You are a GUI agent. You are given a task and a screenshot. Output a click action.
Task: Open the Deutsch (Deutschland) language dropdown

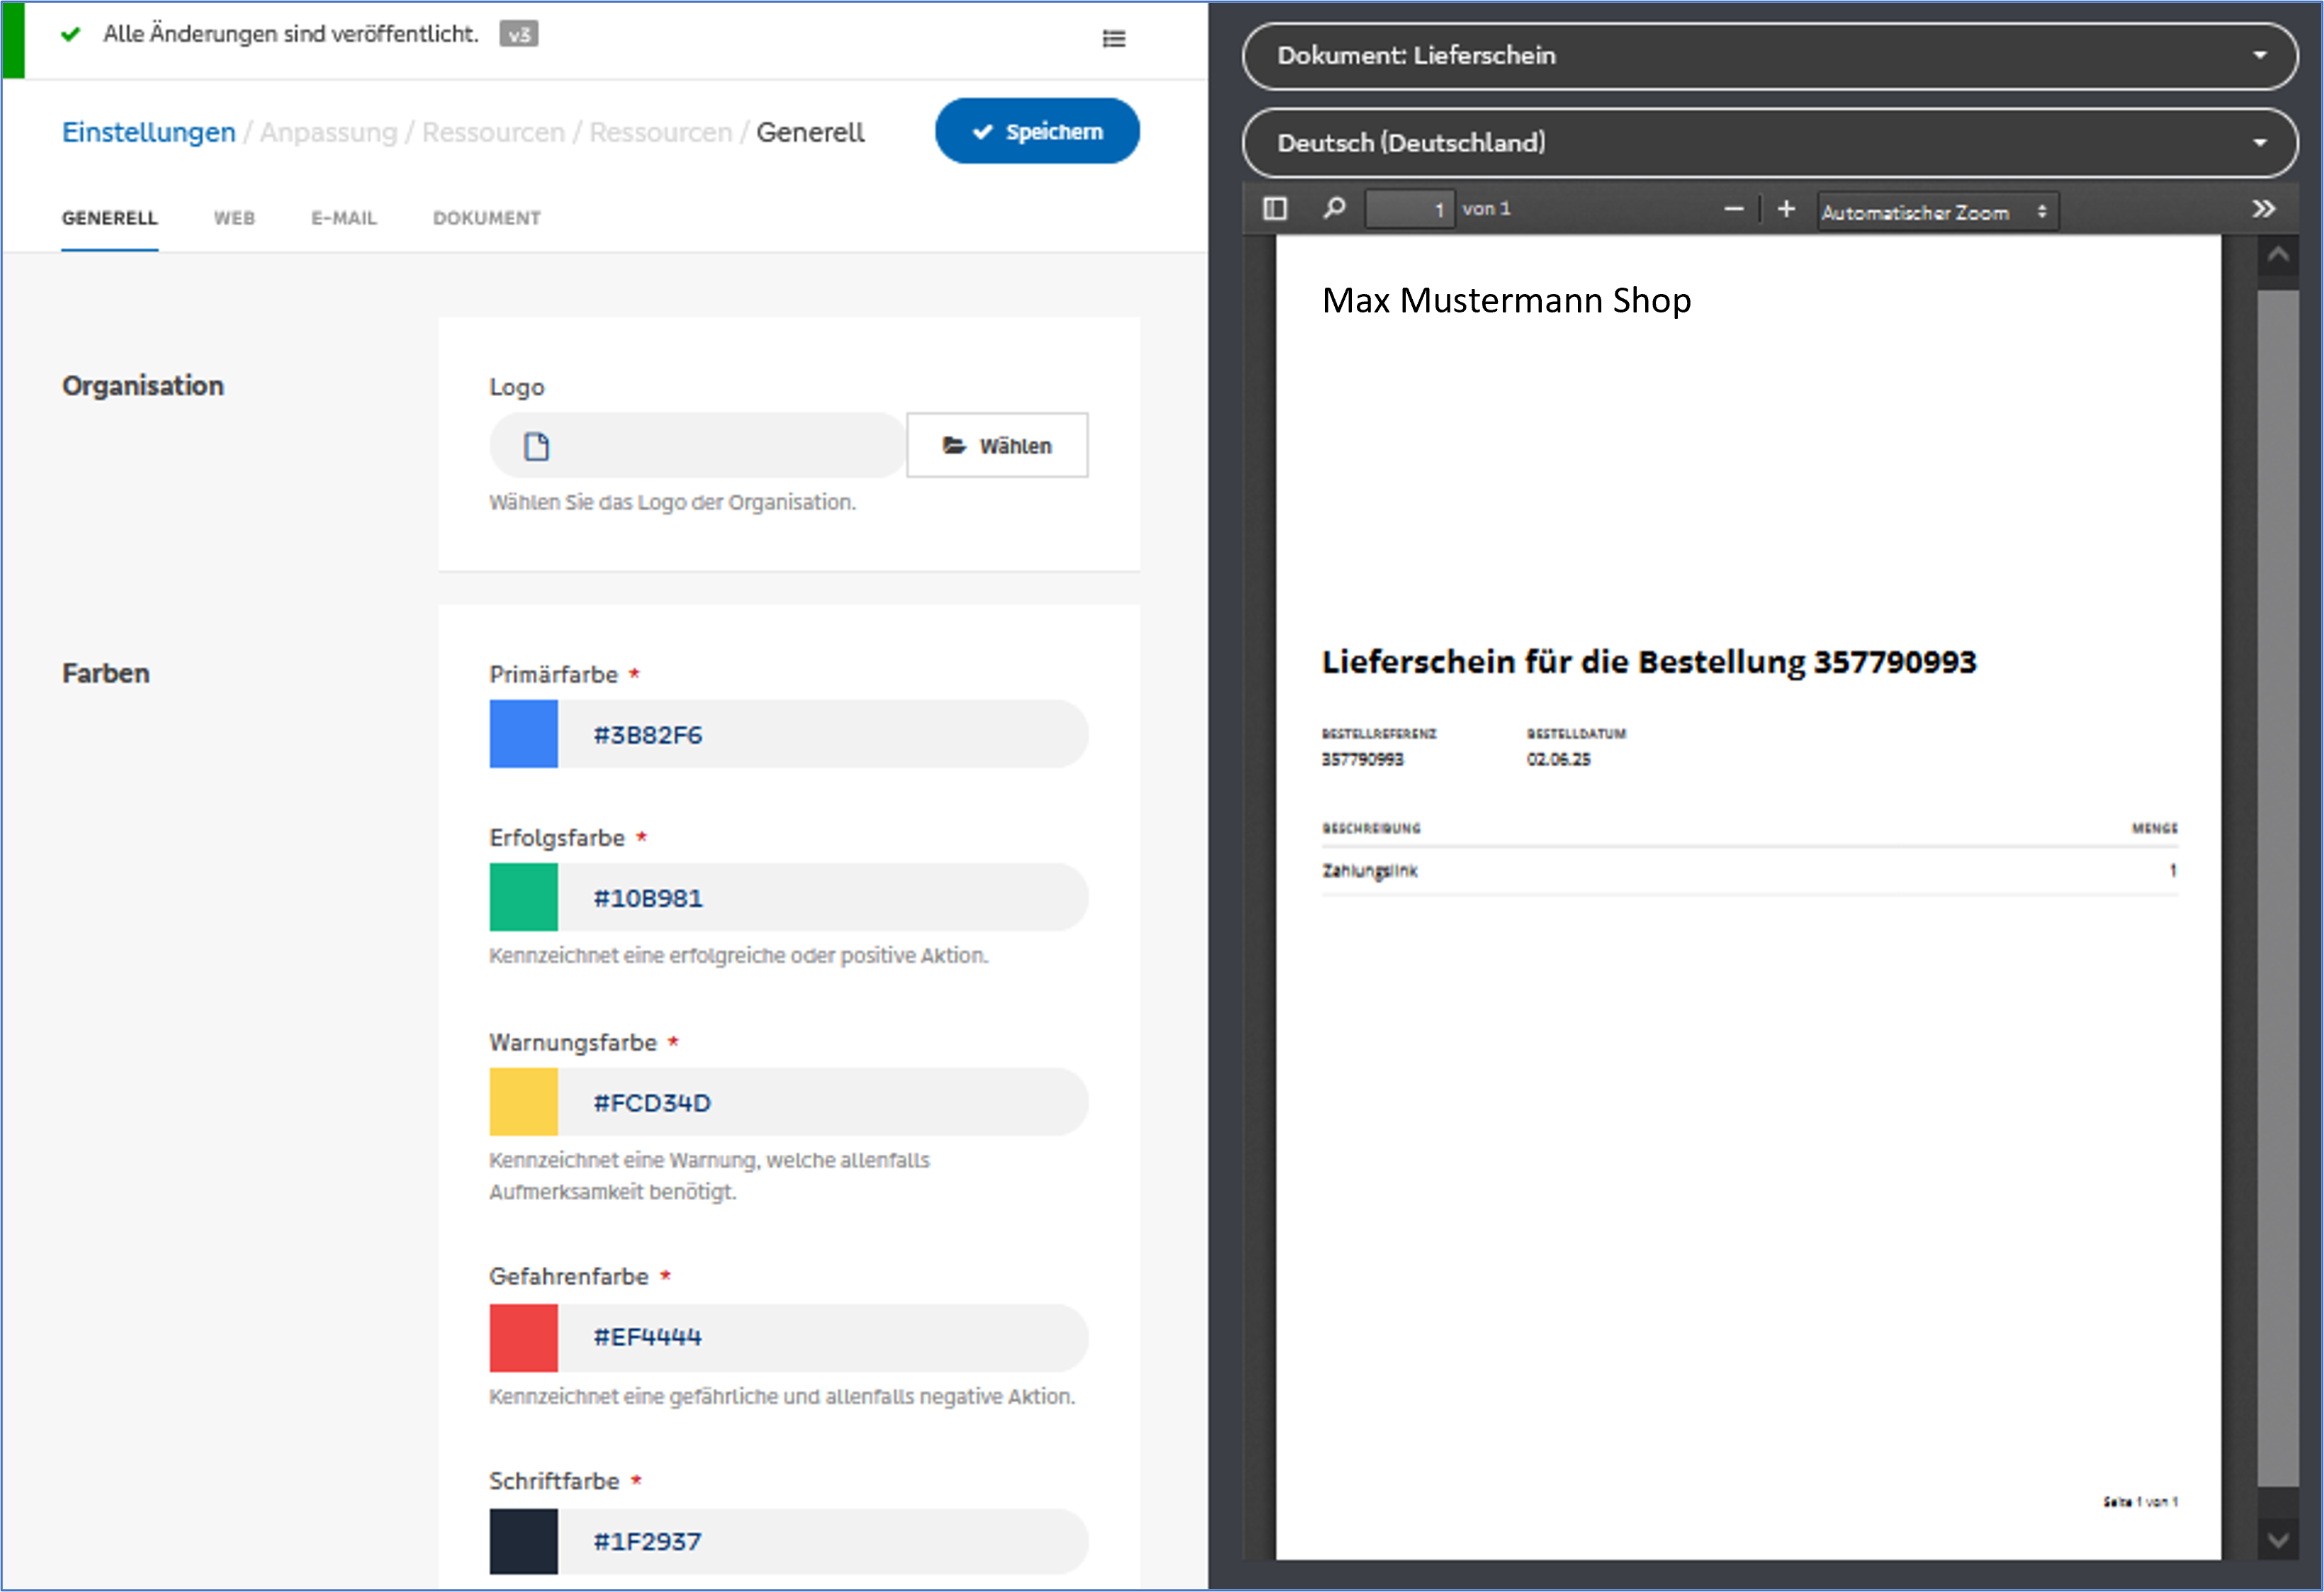tap(1769, 143)
